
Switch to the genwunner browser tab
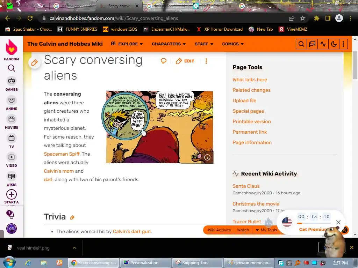click(73, 6)
